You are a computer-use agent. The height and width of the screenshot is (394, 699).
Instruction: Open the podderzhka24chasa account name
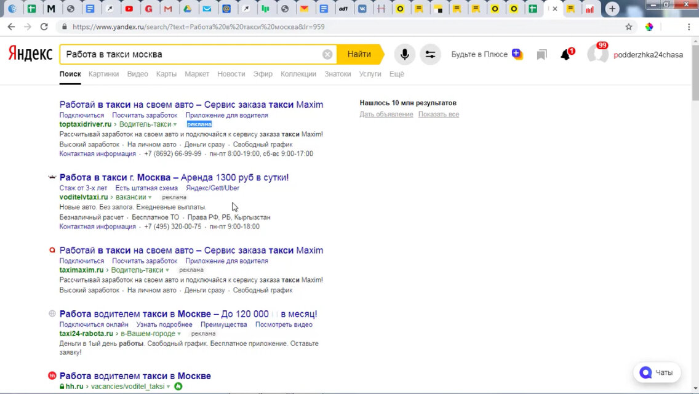pyautogui.click(x=648, y=55)
